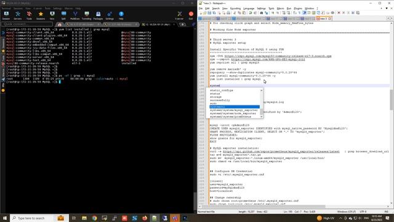Open the repo.mysql.com rpm link in editor
This screenshot has width=394, height=222.
[x=278, y=56]
